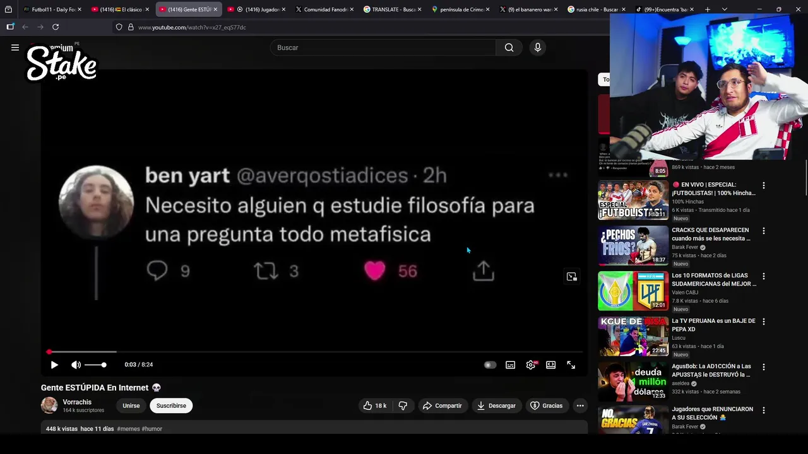Open player settings gear

[x=530, y=364]
